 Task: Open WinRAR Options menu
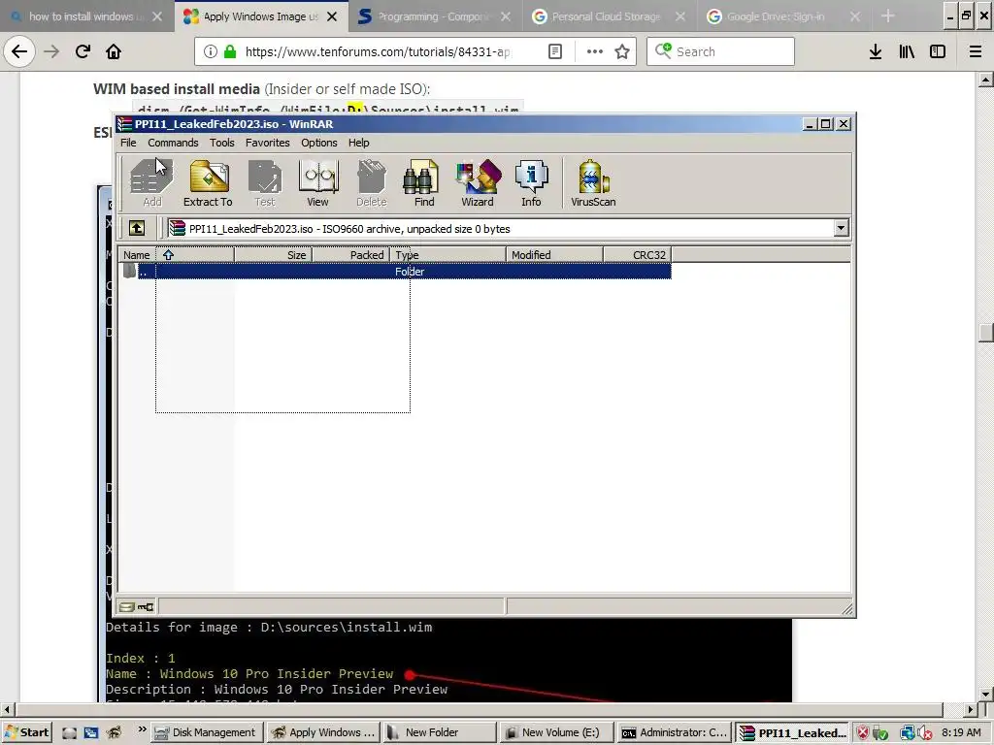(x=318, y=143)
